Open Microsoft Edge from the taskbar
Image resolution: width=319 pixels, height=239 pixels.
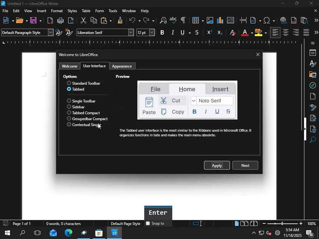68,233
